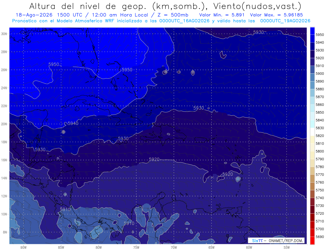The height and width of the screenshot is (251, 325).
Task: Click the 75W longitude axis label
Action: tap(136, 247)
